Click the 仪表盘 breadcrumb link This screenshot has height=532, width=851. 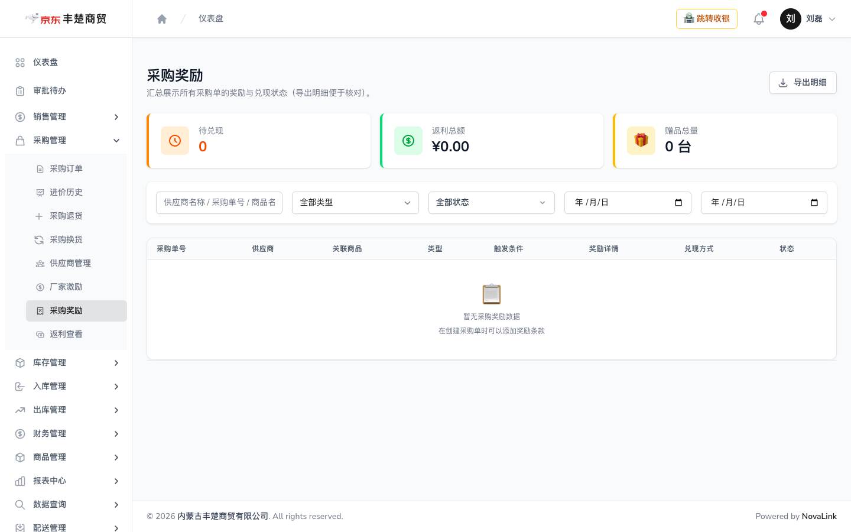(211, 19)
